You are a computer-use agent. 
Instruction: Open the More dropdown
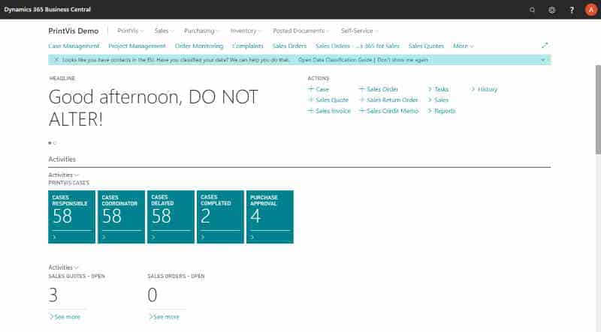point(464,46)
